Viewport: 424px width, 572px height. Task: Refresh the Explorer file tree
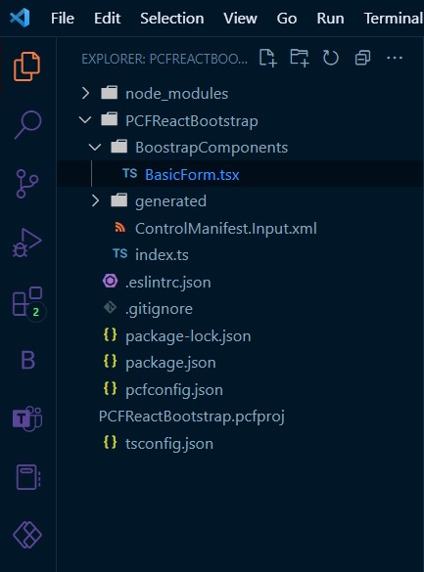pyautogui.click(x=331, y=58)
